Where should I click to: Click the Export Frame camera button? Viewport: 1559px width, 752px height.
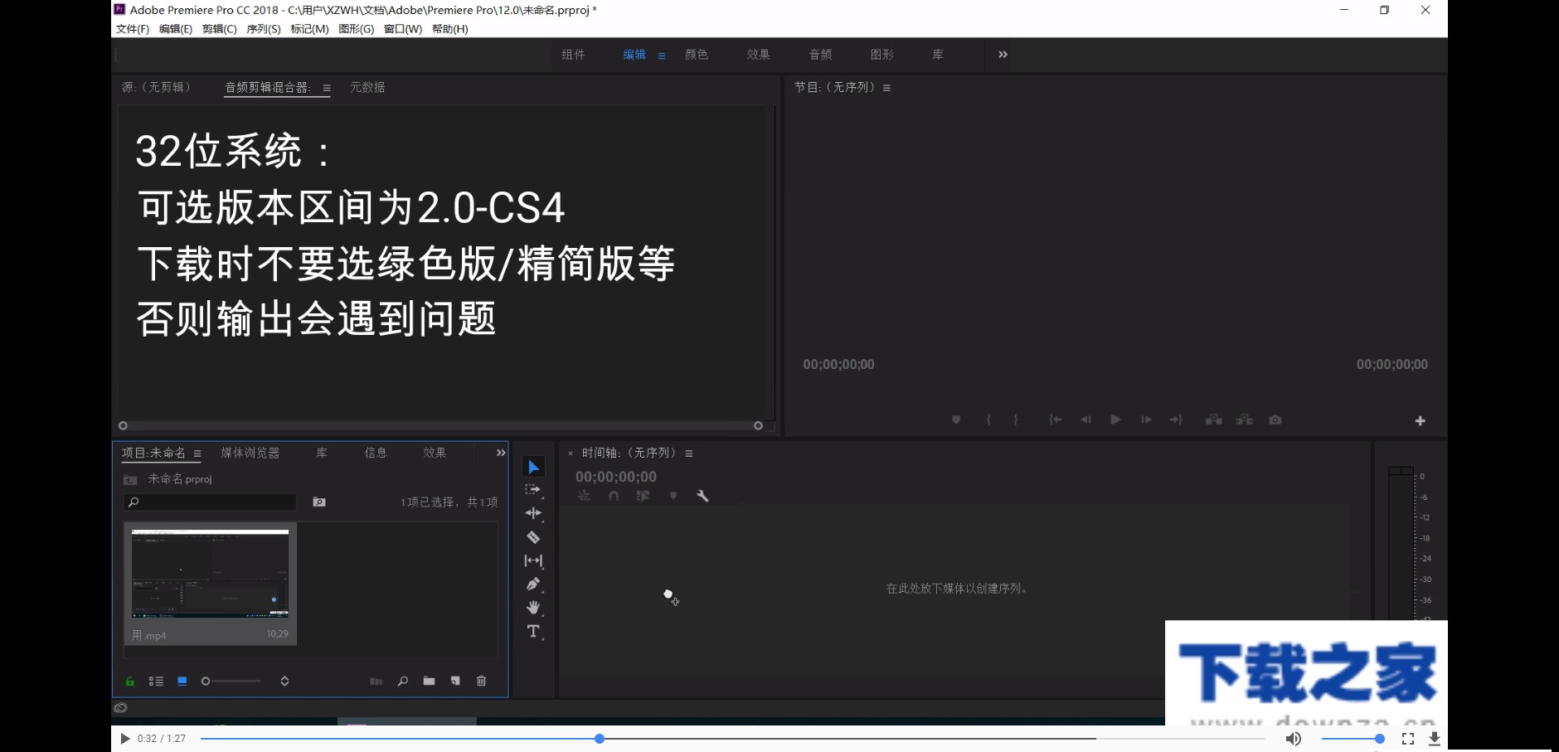(x=1275, y=420)
